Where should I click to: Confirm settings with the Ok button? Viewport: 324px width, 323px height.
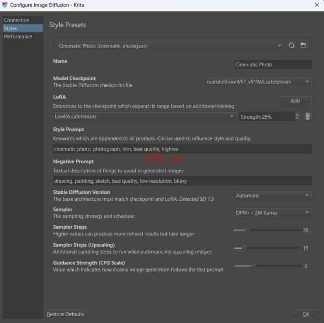tap(306, 314)
